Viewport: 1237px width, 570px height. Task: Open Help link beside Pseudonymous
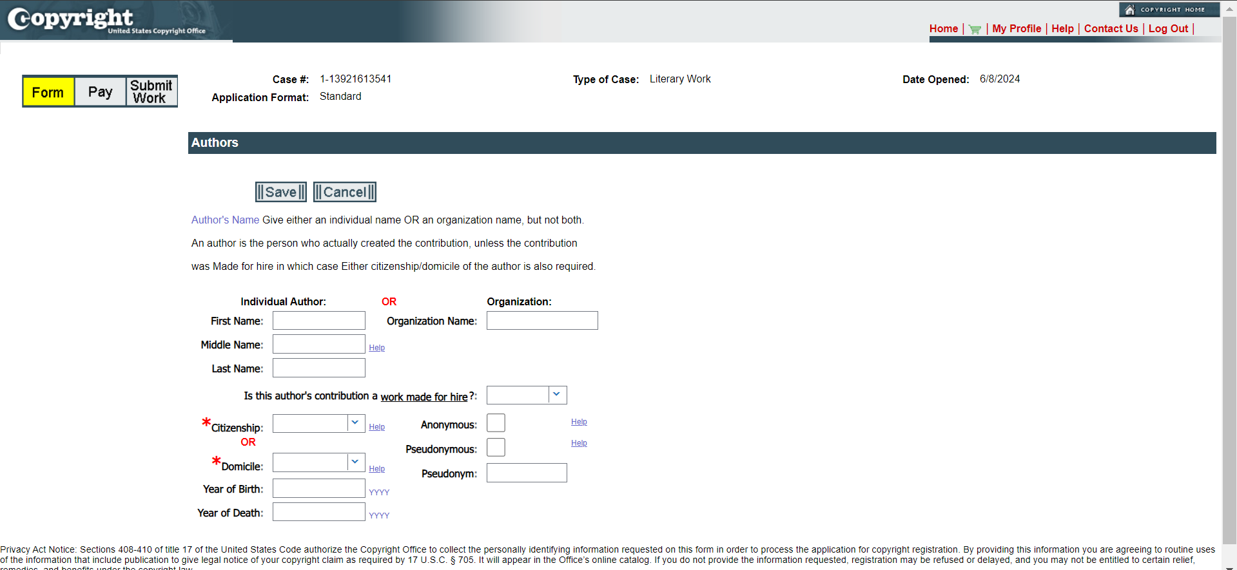click(579, 443)
